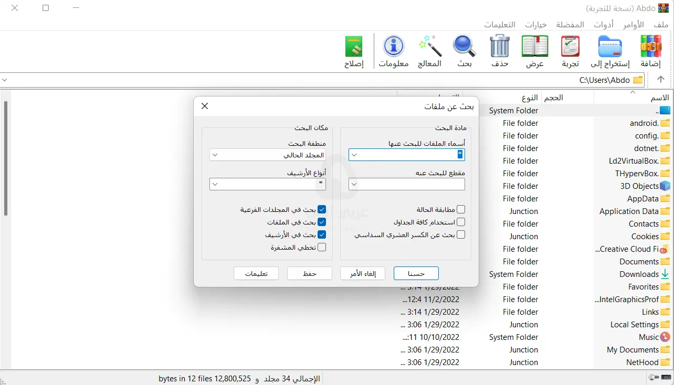Open the Tools (أدوات) menu
Viewport: 674px width, 385px height.
coord(603,24)
